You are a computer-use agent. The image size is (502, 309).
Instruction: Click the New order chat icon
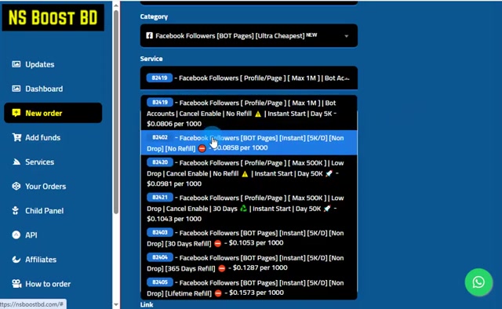tap(16, 113)
